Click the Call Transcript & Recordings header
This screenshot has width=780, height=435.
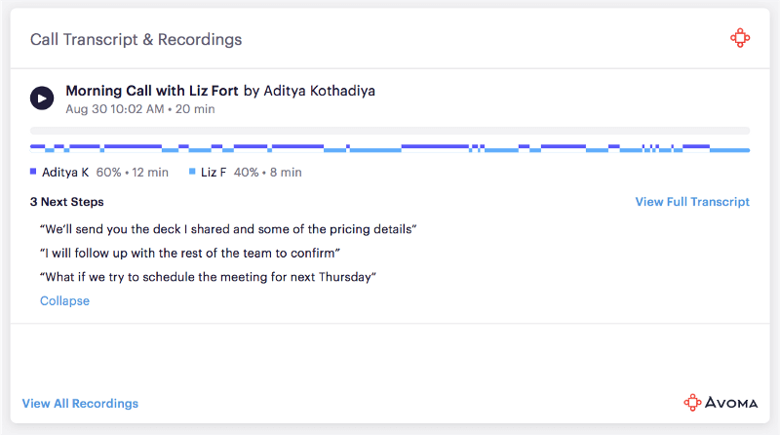pos(136,40)
